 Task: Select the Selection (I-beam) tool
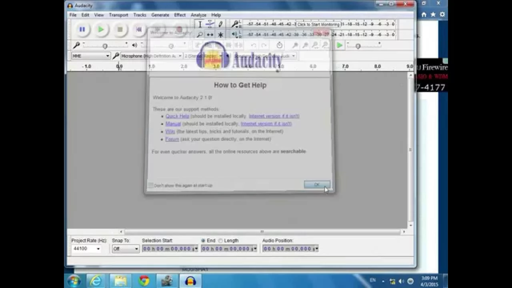pyautogui.click(x=200, y=25)
